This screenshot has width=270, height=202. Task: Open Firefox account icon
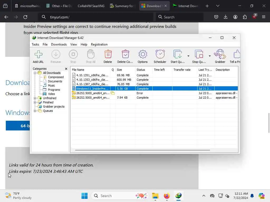[235, 17]
